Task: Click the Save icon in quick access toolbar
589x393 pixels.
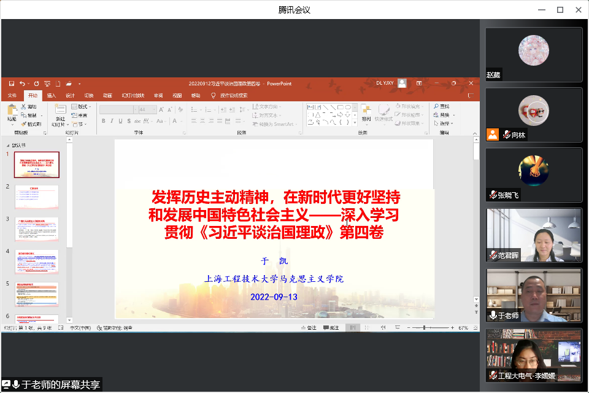Action: pos(10,84)
